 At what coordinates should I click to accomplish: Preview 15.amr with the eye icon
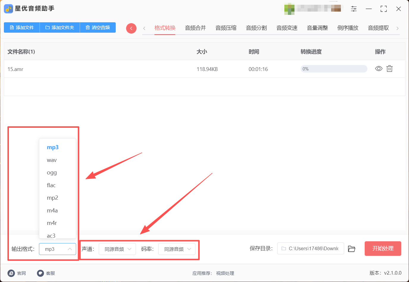(379, 69)
